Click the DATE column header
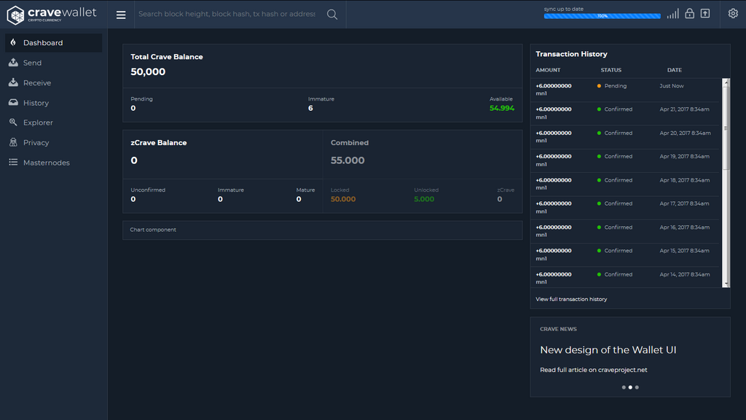 coord(674,70)
